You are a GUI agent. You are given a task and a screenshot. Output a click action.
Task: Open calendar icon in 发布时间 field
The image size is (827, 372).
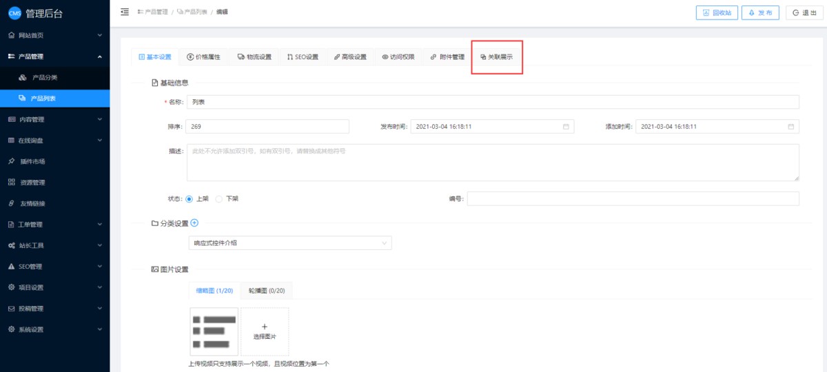pos(566,127)
